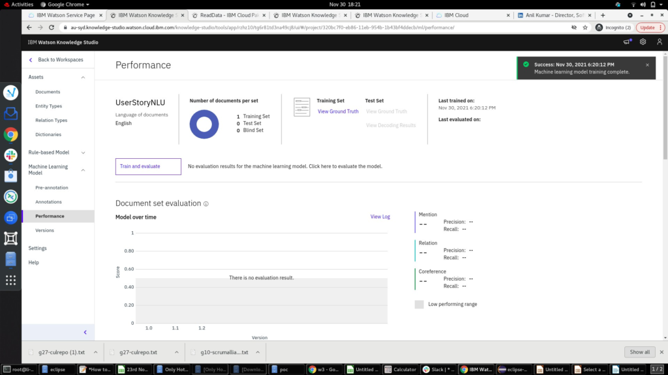Launch Slack from the dock
Image resolution: width=668 pixels, height=375 pixels.
[x=10, y=155]
